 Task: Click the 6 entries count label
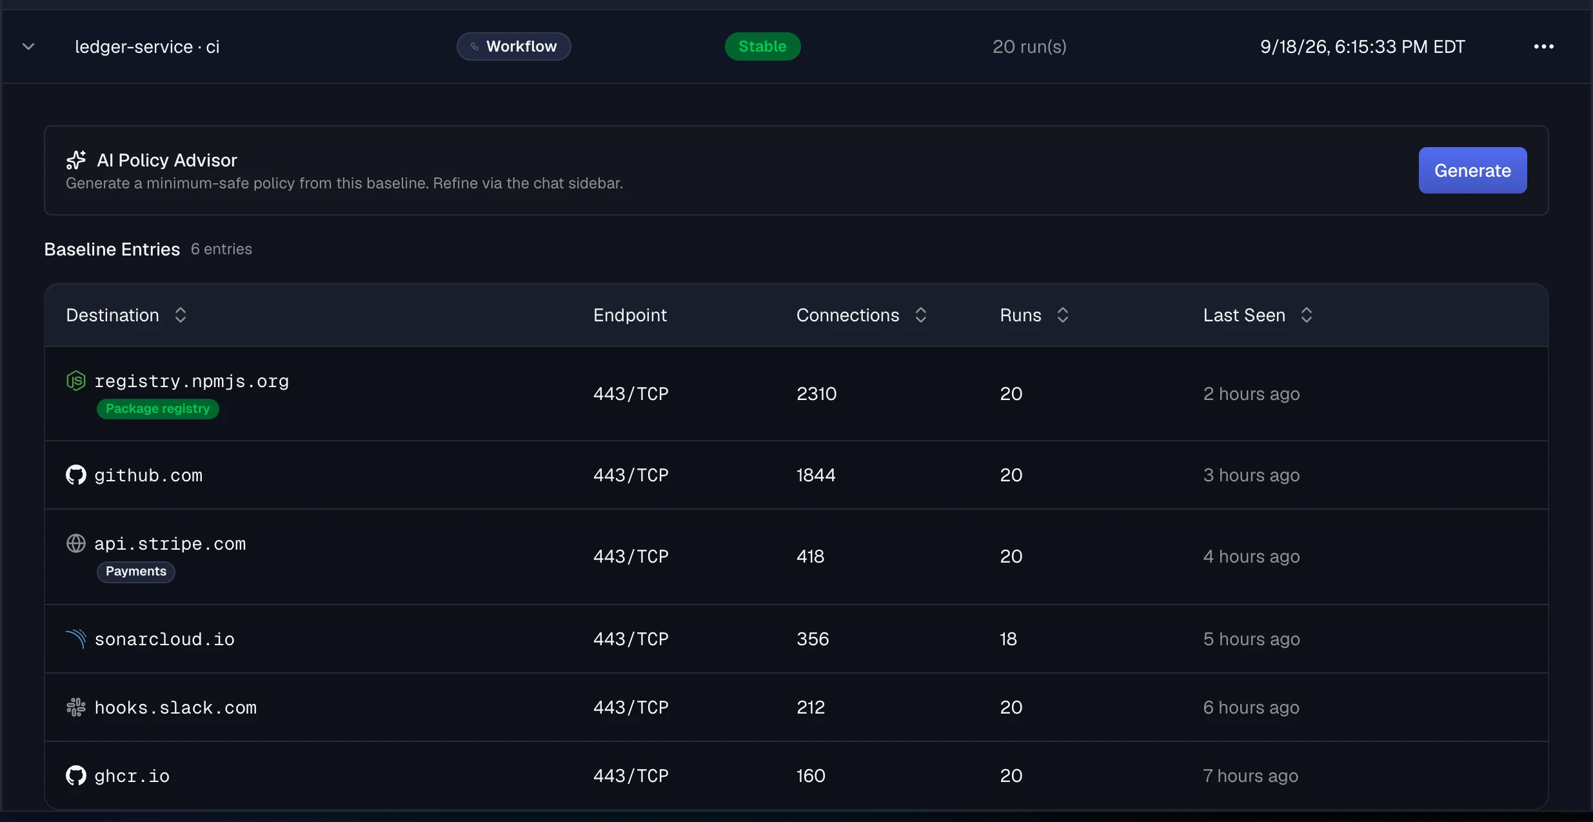coord(221,249)
